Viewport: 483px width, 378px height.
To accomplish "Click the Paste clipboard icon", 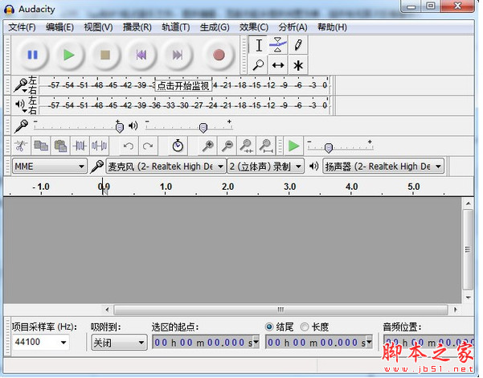I will 60,146.
